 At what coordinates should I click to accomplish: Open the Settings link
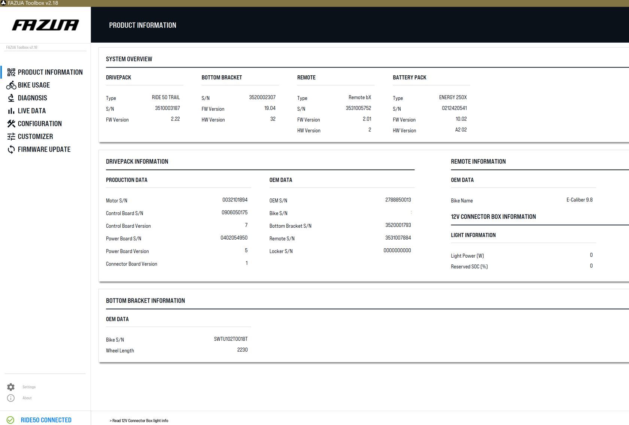29,387
